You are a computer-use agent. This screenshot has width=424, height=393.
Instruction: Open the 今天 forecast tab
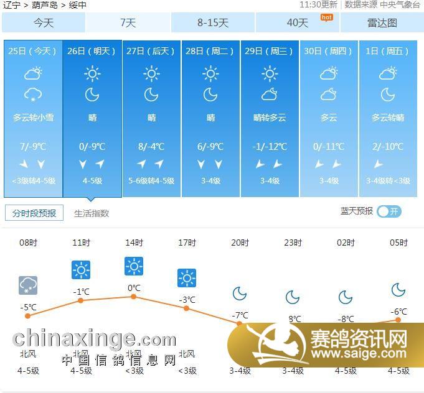44,22
